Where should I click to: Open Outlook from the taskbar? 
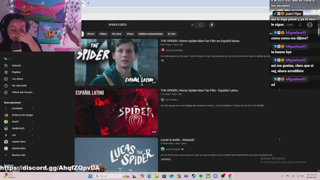171,176
